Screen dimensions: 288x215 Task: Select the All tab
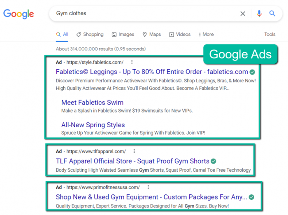62,35
